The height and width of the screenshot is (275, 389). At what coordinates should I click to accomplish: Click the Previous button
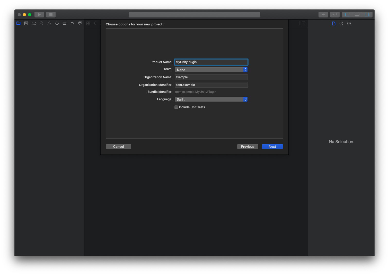point(247,147)
